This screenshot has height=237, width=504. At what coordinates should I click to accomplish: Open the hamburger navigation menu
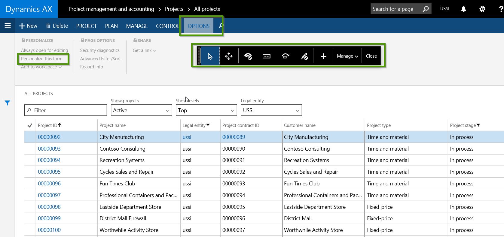click(x=8, y=25)
